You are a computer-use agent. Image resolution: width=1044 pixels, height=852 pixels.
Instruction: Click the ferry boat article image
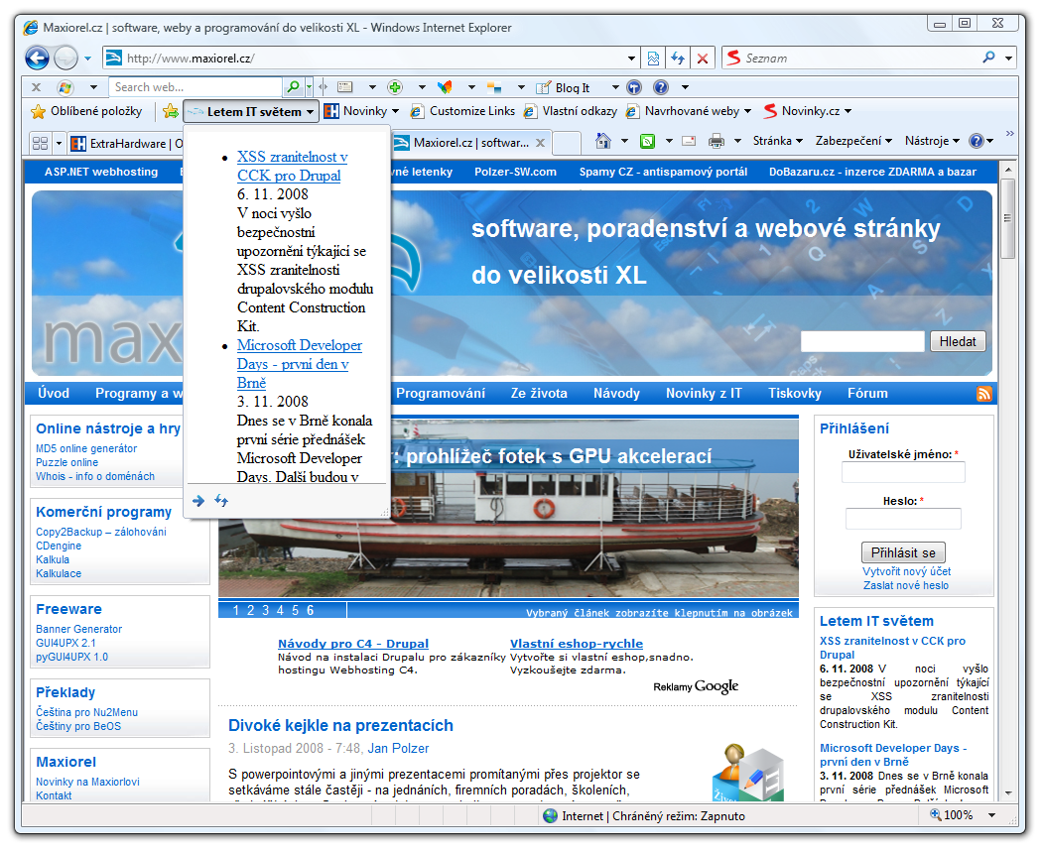508,509
